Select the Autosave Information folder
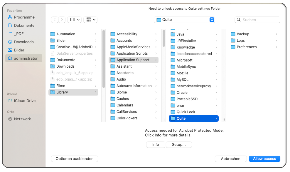Image resolution: width=290 pixels, height=172 pixels. (x=134, y=86)
